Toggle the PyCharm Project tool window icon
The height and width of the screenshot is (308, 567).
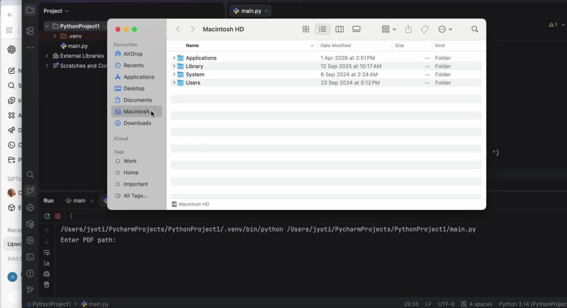point(30,10)
